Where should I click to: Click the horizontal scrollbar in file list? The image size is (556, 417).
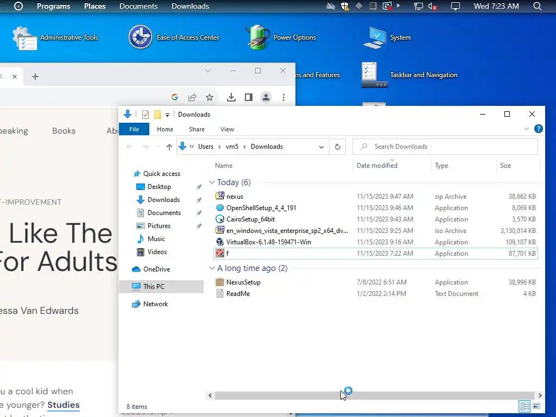tap(375, 395)
